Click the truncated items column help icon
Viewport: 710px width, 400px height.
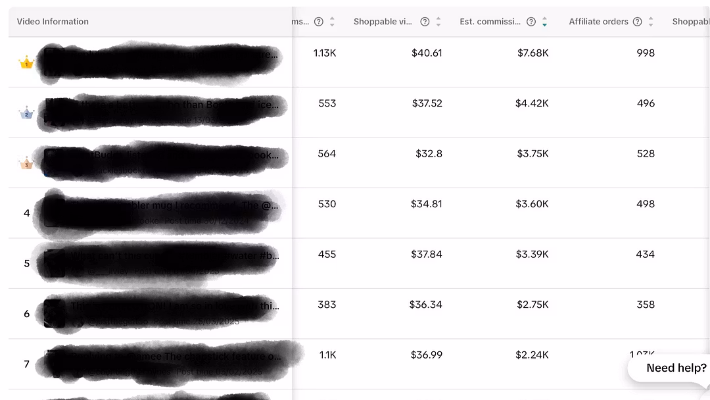tap(319, 22)
